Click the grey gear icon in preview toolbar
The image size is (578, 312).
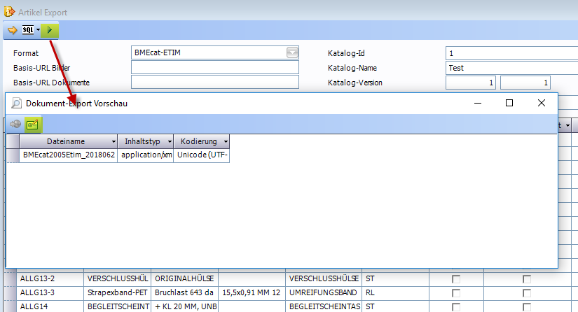pos(15,125)
